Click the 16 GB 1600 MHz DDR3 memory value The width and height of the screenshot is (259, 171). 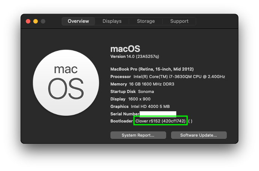pos(152,84)
